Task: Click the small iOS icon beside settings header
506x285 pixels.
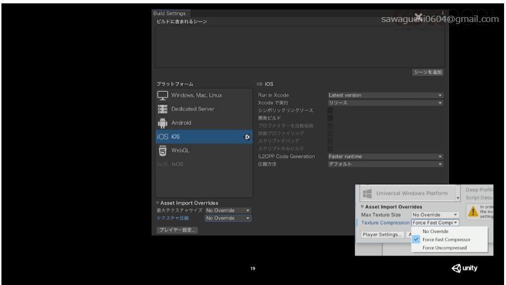Action: click(259, 84)
